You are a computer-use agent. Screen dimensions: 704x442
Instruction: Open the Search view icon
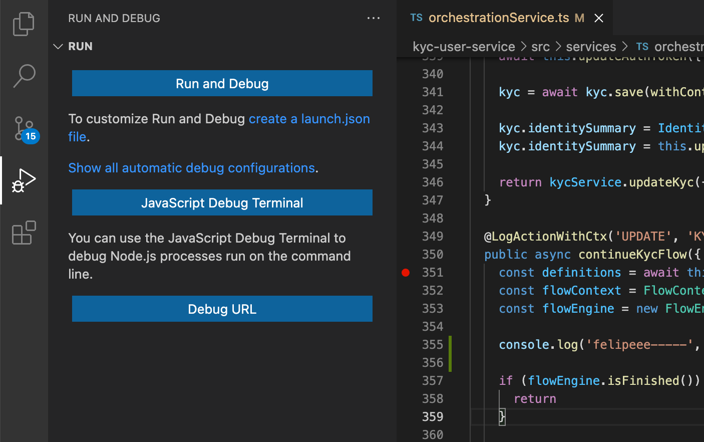tap(24, 76)
